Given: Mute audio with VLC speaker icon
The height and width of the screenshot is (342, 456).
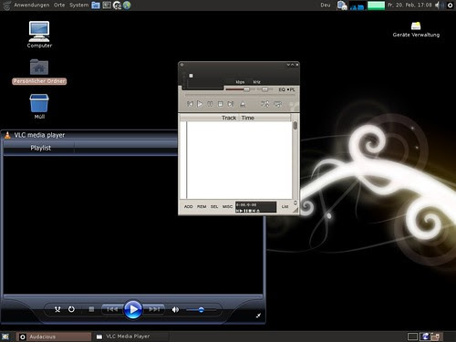Looking at the screenshot, I should (175, 310).
